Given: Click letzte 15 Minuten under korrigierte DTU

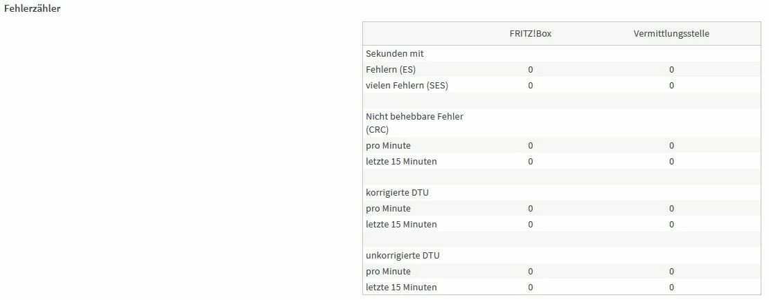Looking at the screenshot, I should tap(401, 224).
